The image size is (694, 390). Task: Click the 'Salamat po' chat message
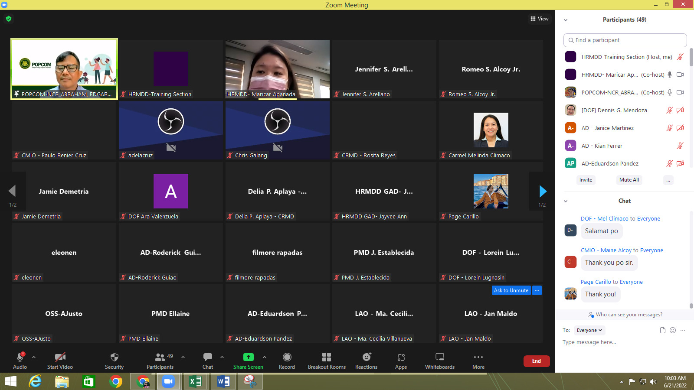(x=601, y=231)
